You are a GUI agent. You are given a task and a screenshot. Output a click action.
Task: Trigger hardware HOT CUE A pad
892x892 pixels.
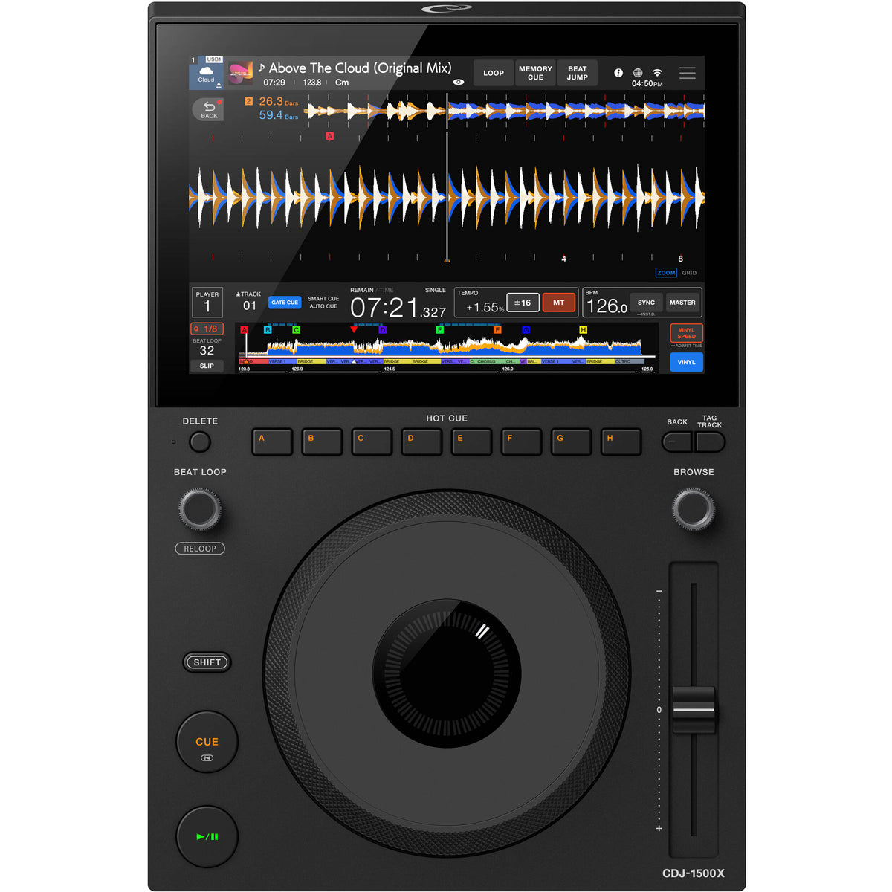click(272, 442)
